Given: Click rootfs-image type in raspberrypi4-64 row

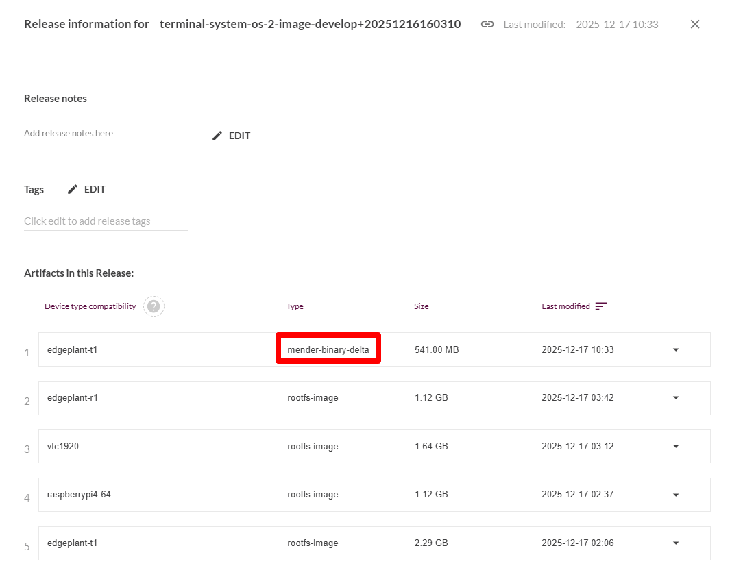Looking at the screenshot, I should pos(313,494).
